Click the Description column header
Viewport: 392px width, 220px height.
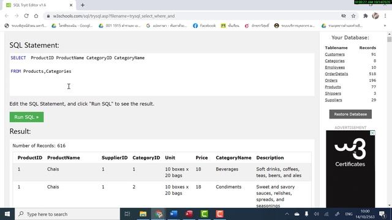270,158
